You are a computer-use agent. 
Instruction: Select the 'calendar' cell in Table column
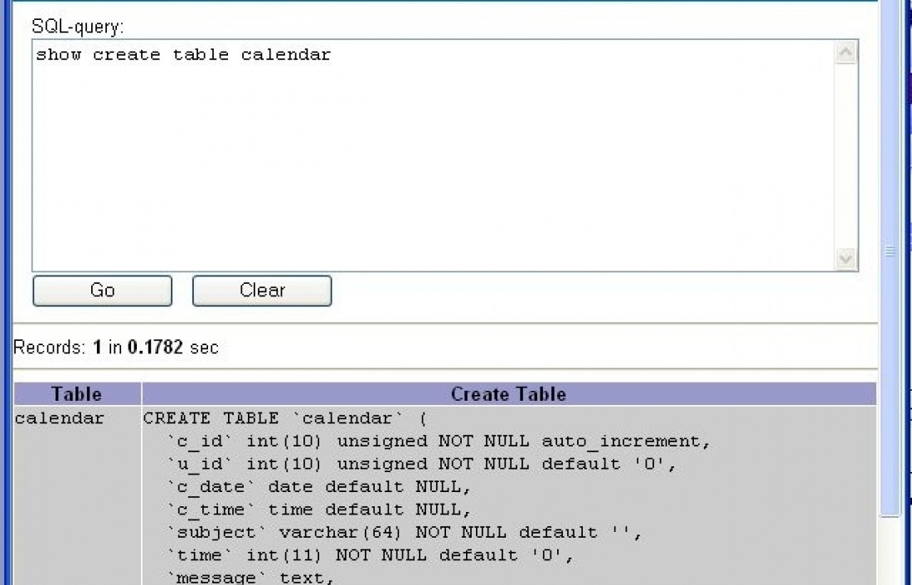click(60, 418)
